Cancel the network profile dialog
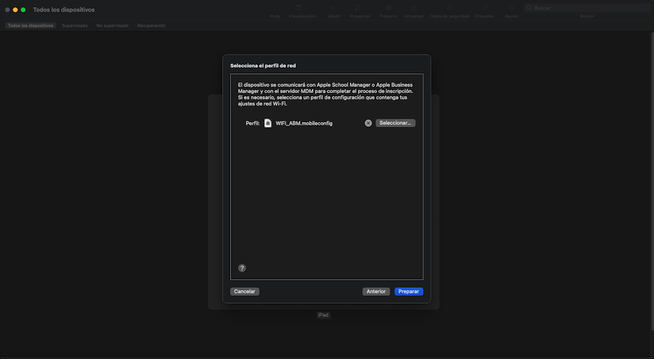 click(x=244, y=291)
